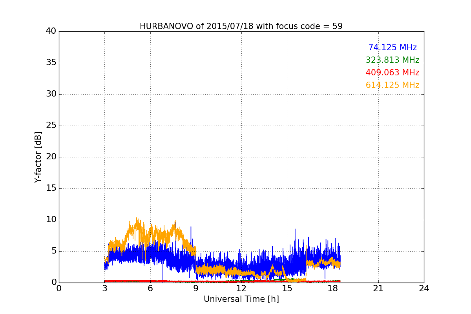Click the Universal Time [h] axis label

[241, 299]
